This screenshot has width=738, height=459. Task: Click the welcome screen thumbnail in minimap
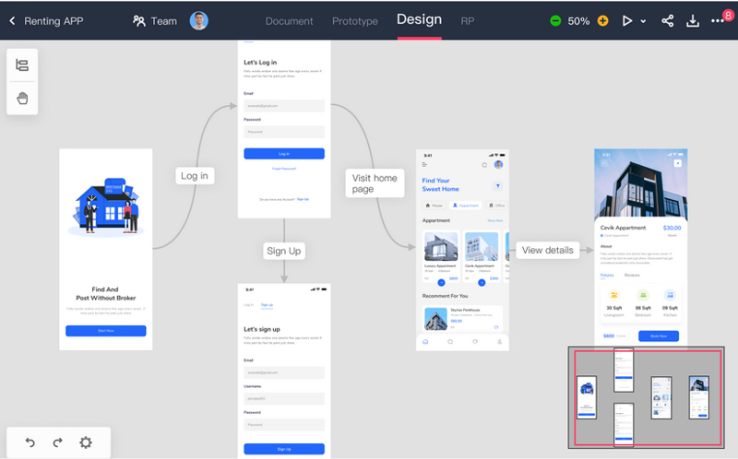(587, 396)
